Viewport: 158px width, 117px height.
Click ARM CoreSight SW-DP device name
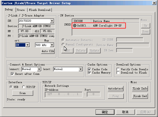pyautogui.click(x=107, y=26)
